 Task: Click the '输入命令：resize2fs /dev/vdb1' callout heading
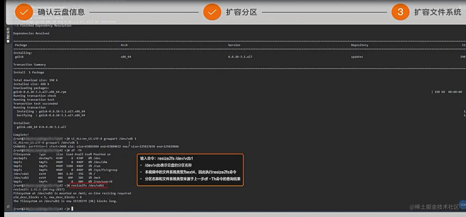[166, 158]
